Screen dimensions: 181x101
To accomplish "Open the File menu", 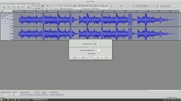I will point(1,3).
